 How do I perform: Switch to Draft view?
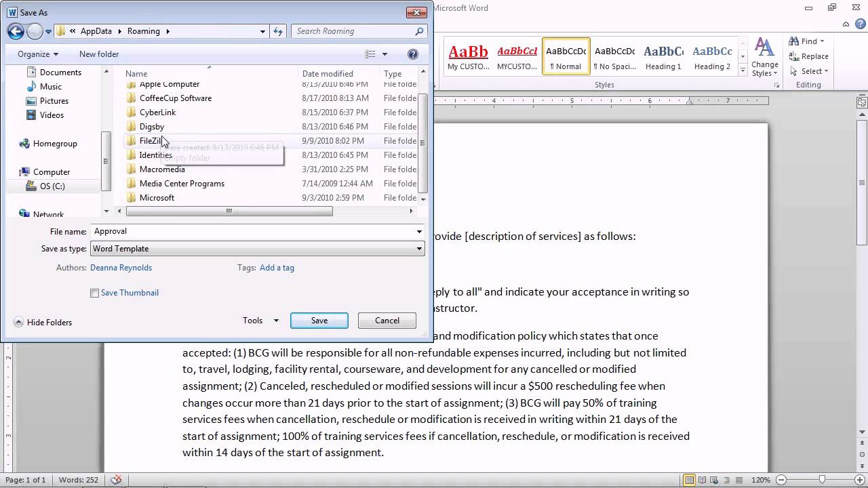(739, 480)
